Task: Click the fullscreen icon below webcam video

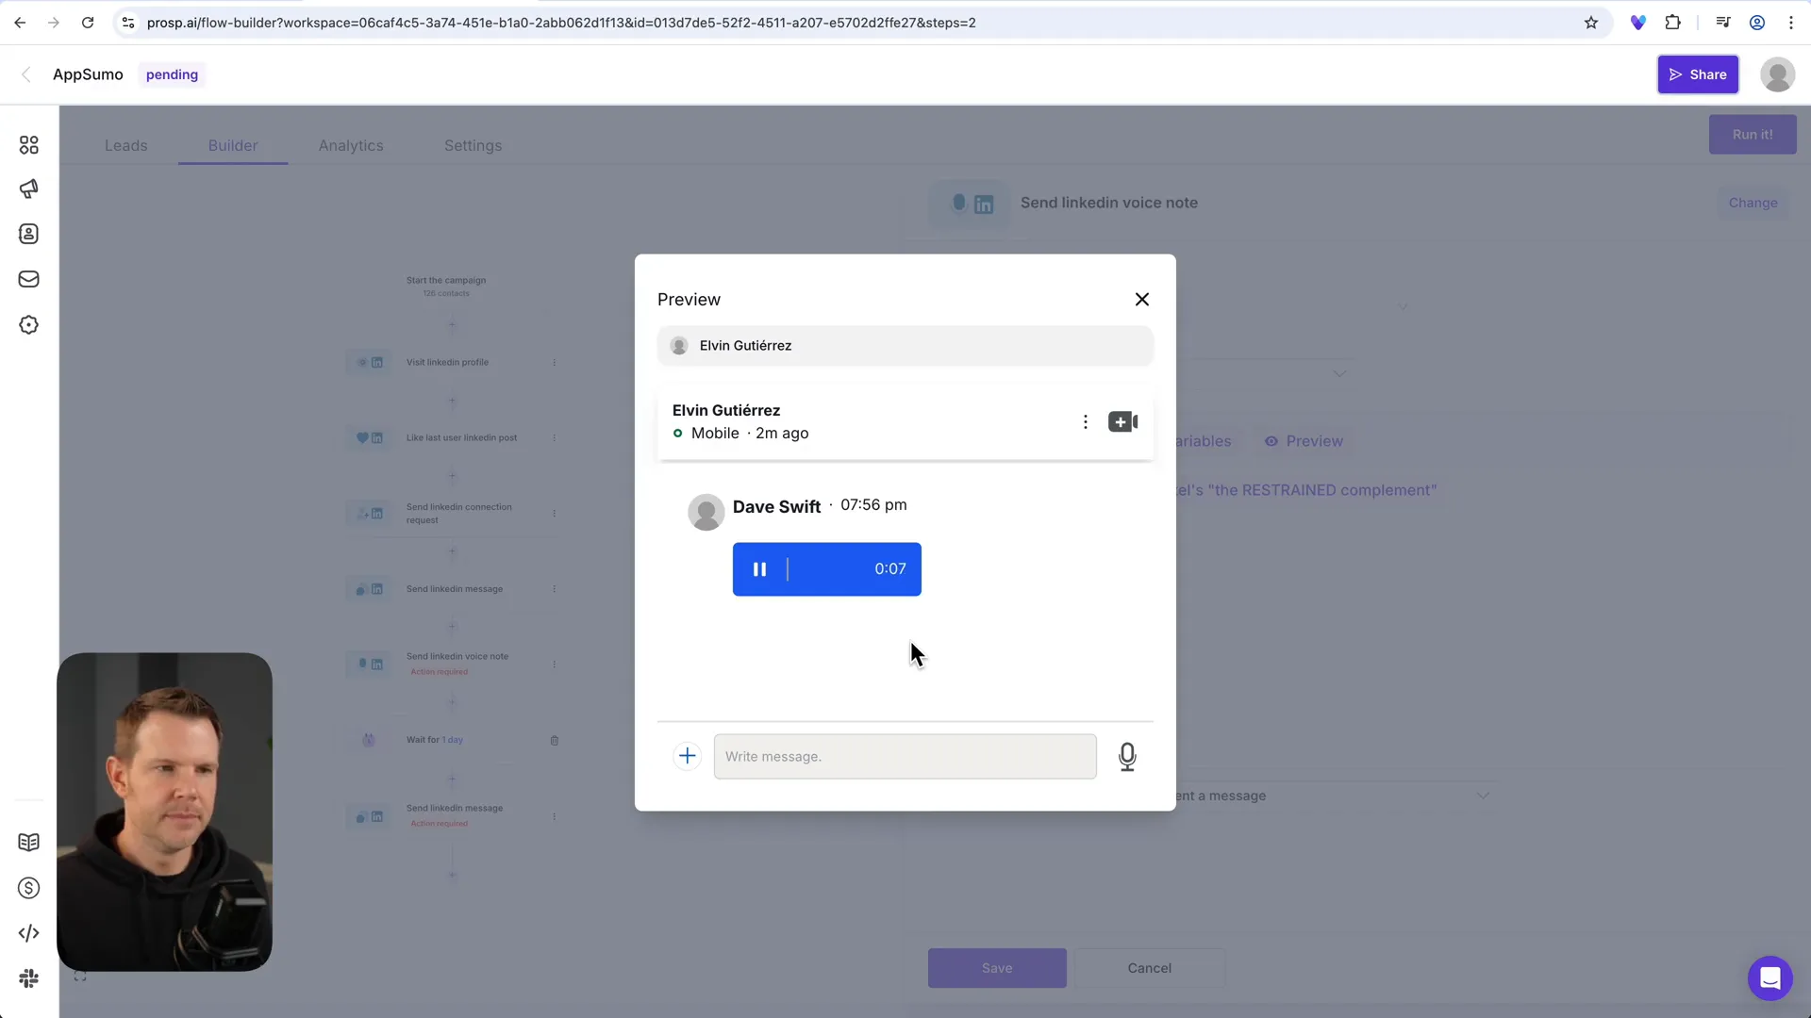Action: [80, 977]
